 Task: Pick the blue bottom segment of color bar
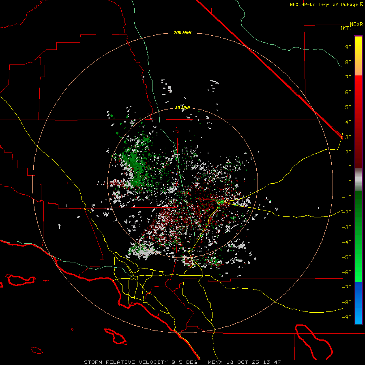click(358, 303)
